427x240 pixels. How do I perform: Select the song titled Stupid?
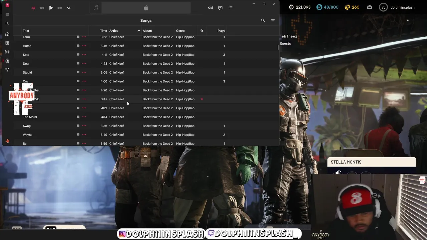point(27,72)
